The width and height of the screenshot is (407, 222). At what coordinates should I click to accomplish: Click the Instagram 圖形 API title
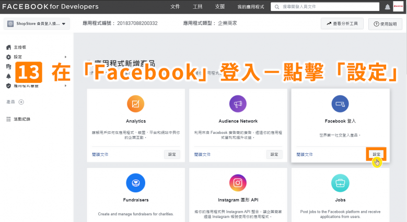pos(238,200)
